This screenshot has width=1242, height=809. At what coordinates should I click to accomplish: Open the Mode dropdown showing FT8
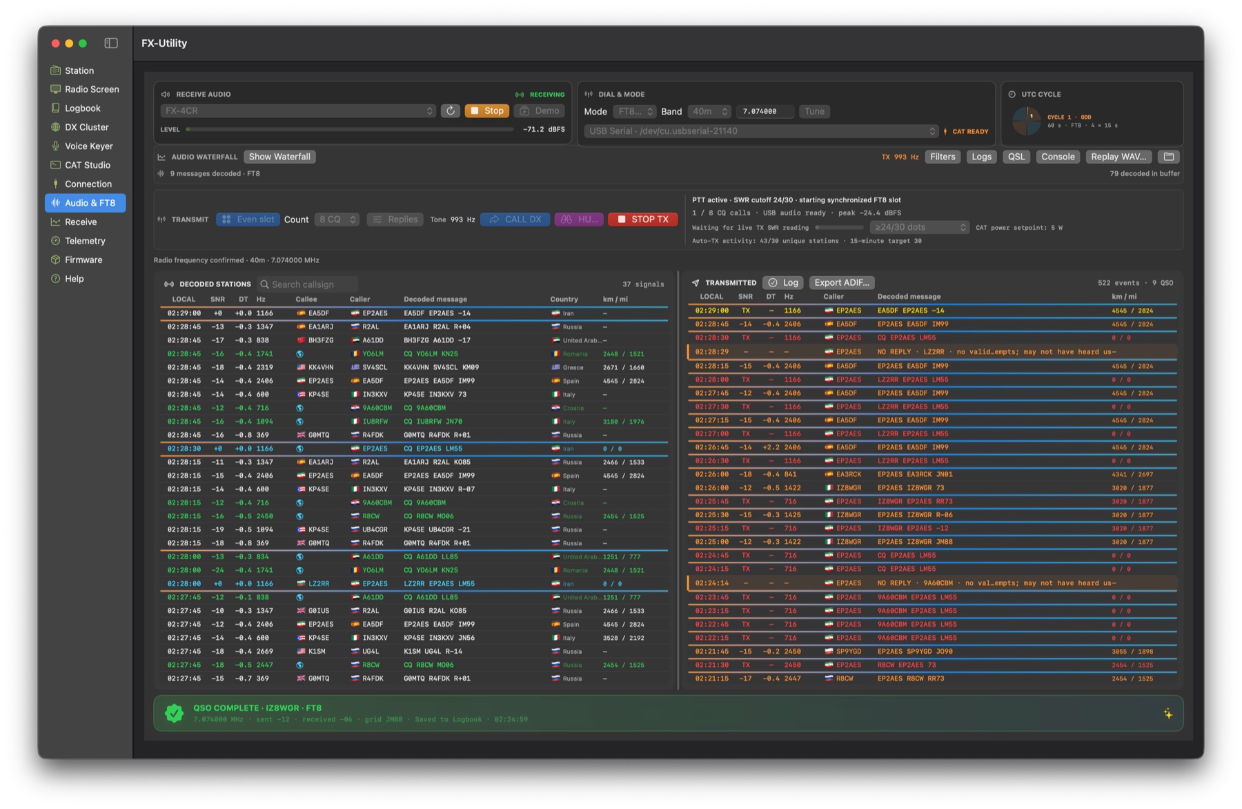[634, 112]
